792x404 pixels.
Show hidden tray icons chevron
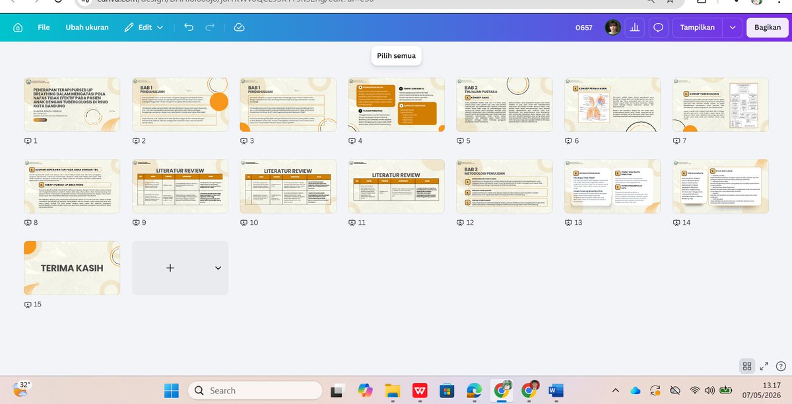pyautogui.click(x=616, y=390)
